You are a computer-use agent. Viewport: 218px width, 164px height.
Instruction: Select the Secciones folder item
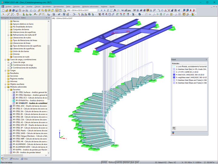tap(14, 76)
